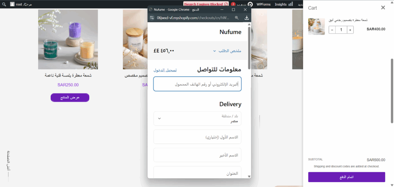Click the globe favicon in Nufume window title

151,10
